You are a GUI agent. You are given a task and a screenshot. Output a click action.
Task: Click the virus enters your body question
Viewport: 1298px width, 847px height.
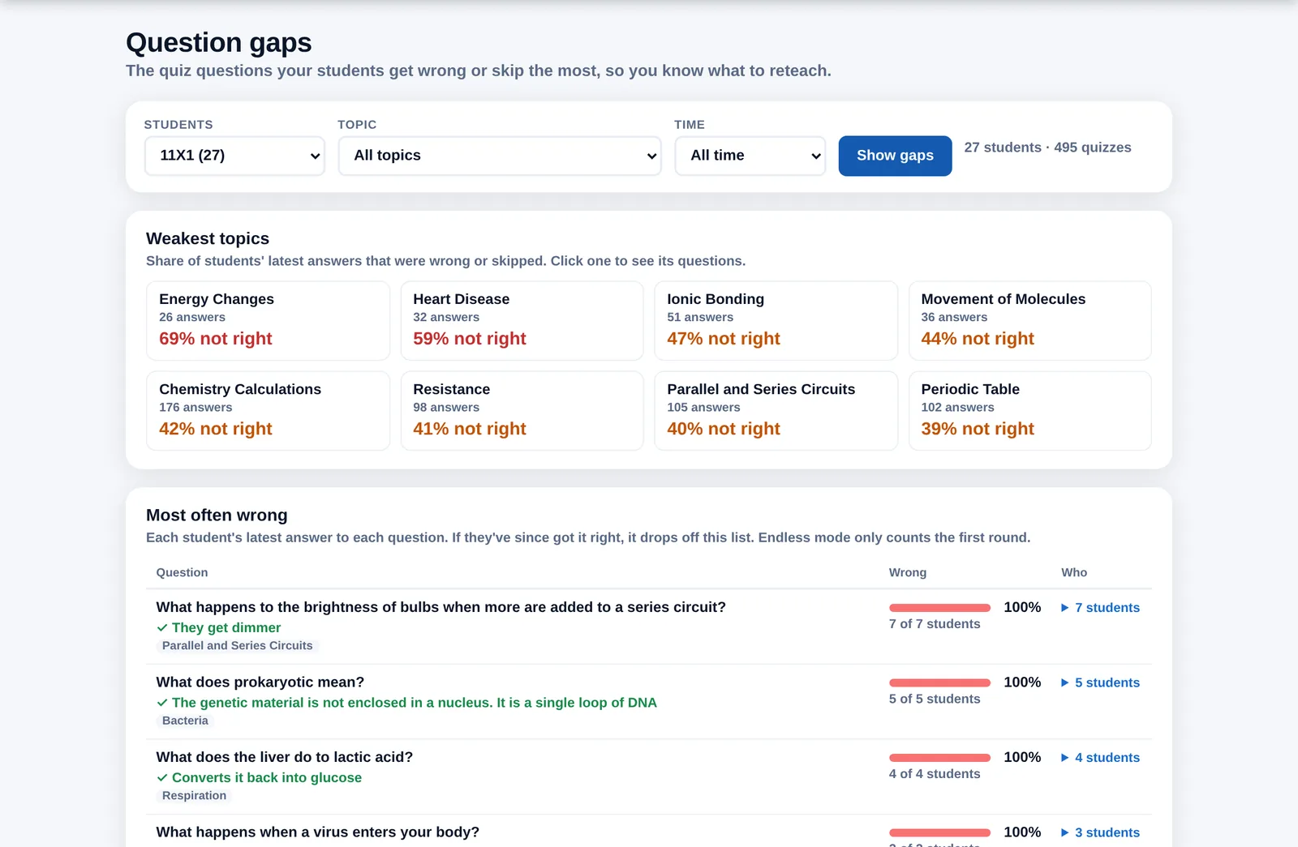(318, 832)
